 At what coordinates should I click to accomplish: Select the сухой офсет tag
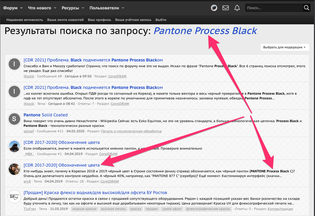pyautogui.click(x=172, y=209)
